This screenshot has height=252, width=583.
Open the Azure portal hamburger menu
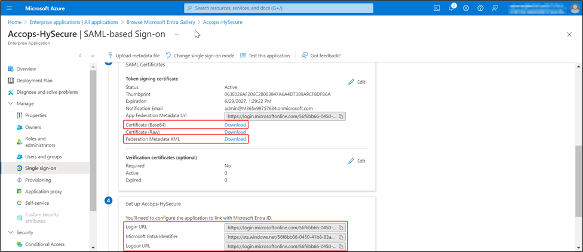[12, 8]
